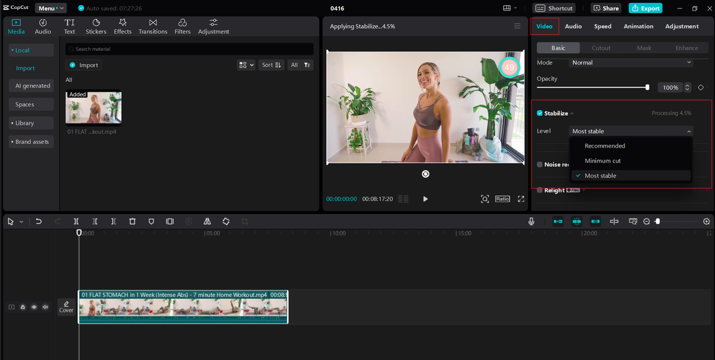
Task: Enable the Noise reduction checkbox
Action: pos(540,164)
